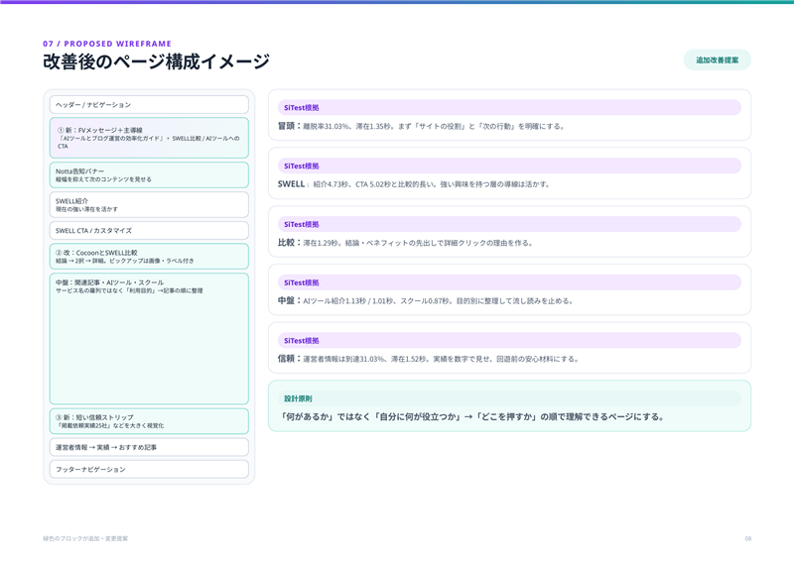Click the 信頼：運営者情報は到達31.03% sentence
Image resolution: width=794 pixels, height=561 pixels.
(x=428, y=359)
